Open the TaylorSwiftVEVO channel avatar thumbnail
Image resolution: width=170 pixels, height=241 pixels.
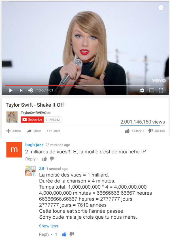[x=12, y=117]
